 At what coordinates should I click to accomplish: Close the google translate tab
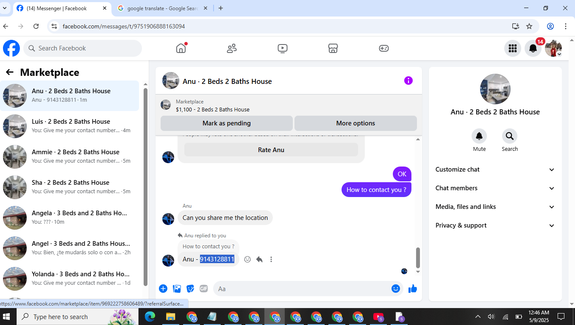point(206,8)
